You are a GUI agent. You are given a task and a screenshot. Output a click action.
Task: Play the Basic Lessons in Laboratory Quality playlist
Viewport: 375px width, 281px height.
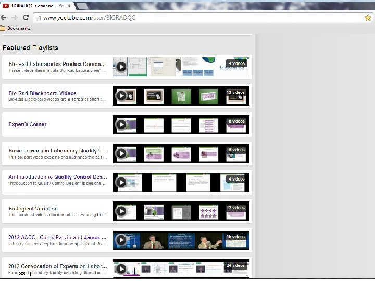pos(121,154)
